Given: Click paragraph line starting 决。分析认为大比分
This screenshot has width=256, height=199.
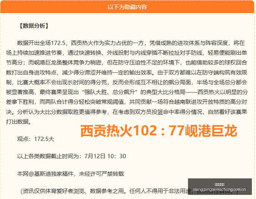Looking at the screenshot, I should 127,112.
